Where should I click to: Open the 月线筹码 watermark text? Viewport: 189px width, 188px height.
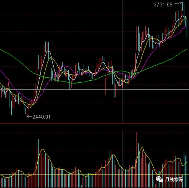(174, 180)
